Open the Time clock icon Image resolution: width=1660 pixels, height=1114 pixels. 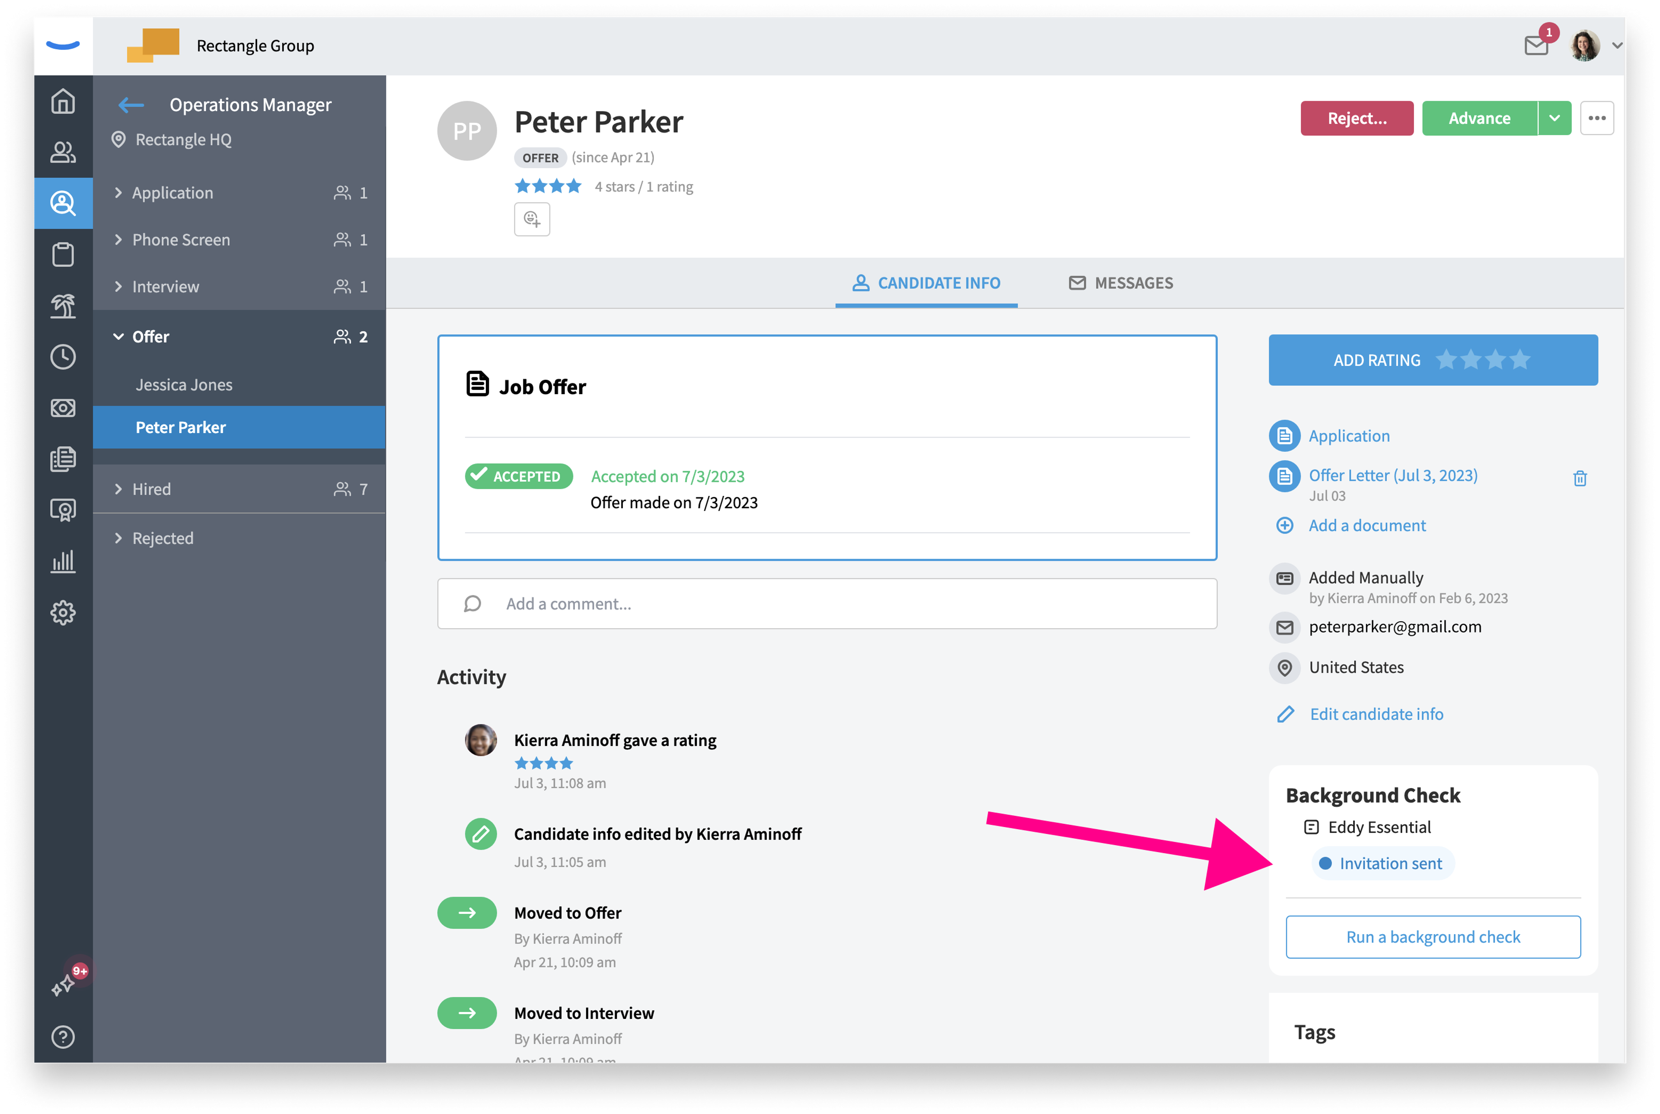pos(63,357)
